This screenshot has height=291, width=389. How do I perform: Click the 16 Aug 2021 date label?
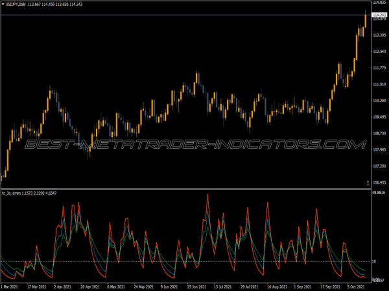pyautogui.click(x=277, y=286)
